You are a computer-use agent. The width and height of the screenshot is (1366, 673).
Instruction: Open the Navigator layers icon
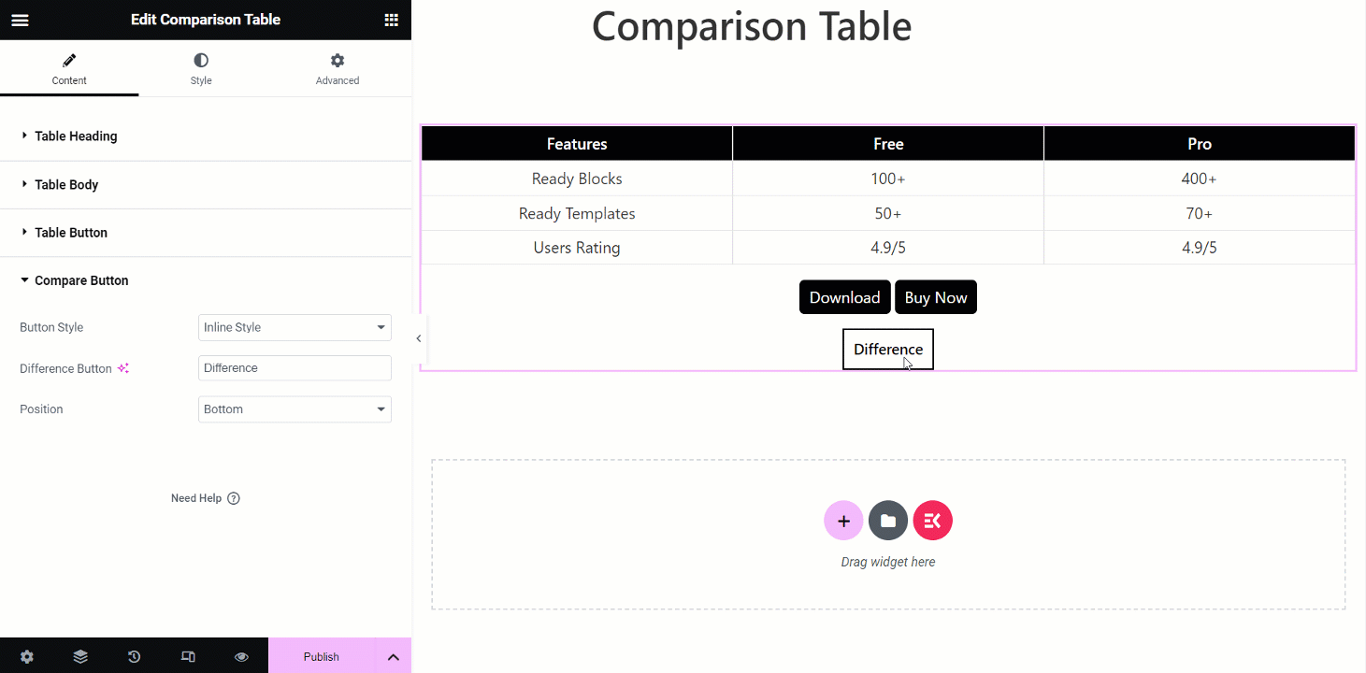[x=80, y=657]
